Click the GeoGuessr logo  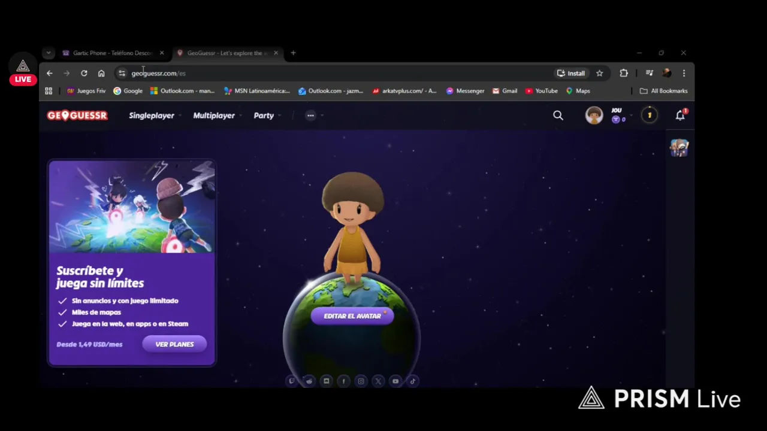pos(77,116)
